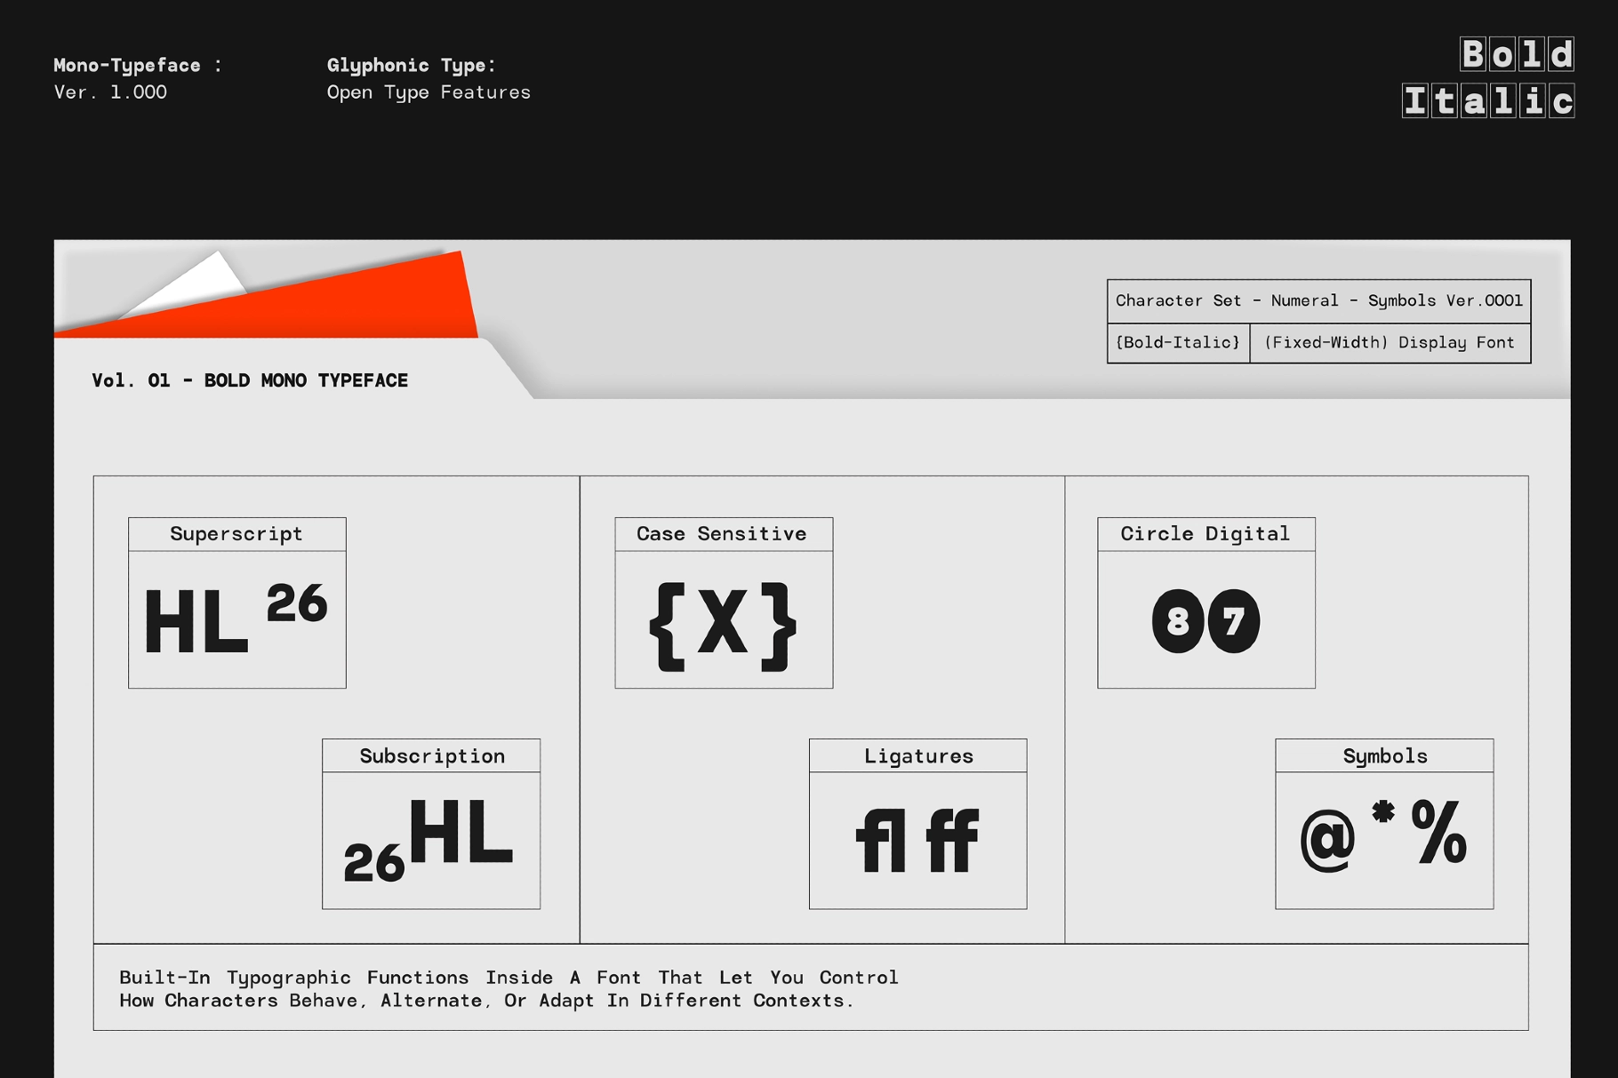The height and width of the screenshot is (1078, 1618).
Task: Click the 'fl ff' ligature sample
Action: [x=917, y=840]
